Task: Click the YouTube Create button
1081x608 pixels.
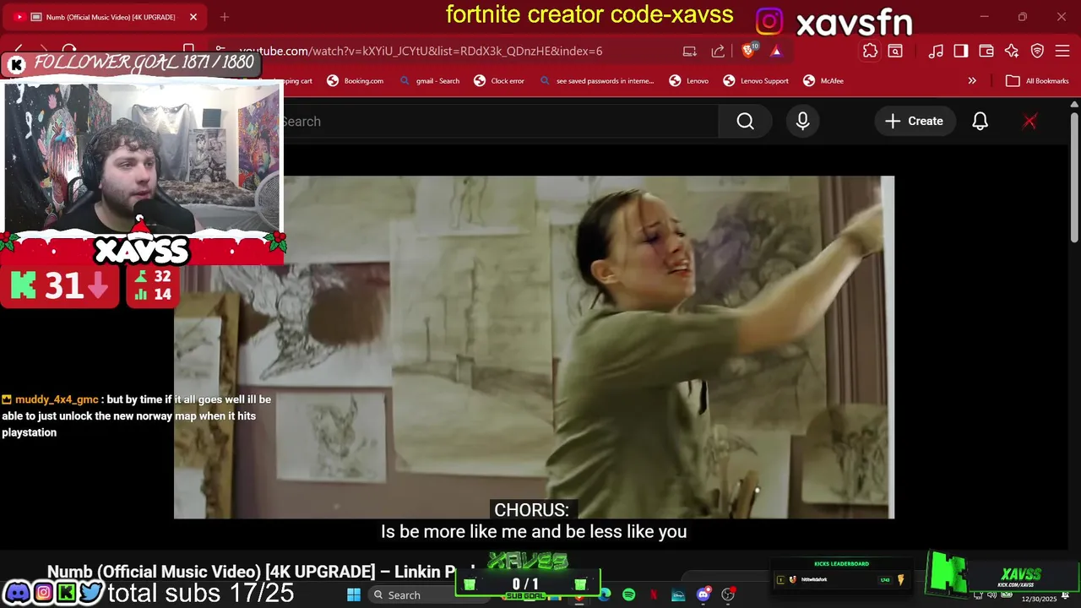Action: pos(914,122)
